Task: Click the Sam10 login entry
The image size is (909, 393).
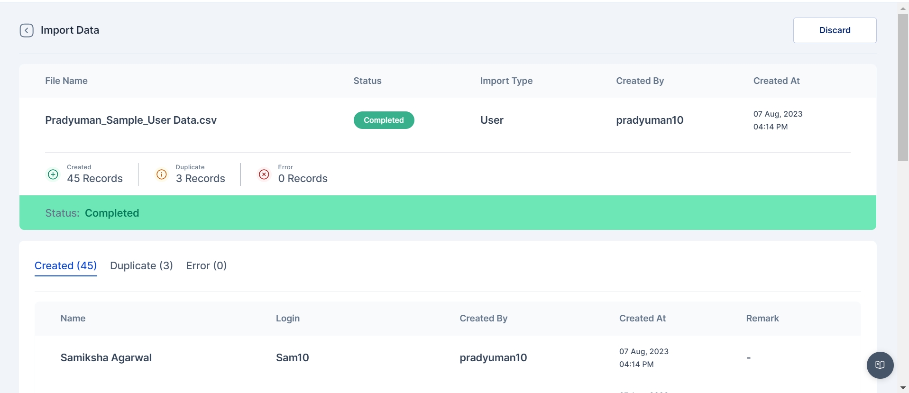Action: click(292, 358)
